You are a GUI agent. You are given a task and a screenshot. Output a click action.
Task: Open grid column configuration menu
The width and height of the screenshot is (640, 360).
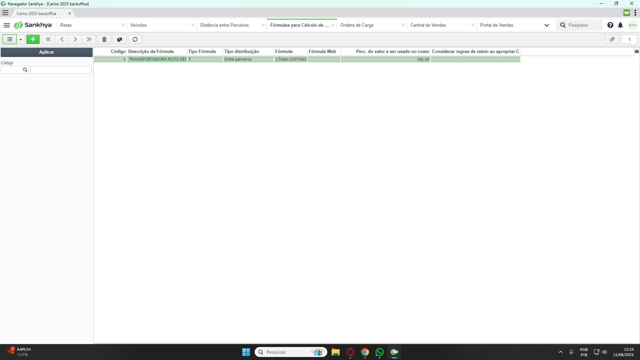(637, 51)
